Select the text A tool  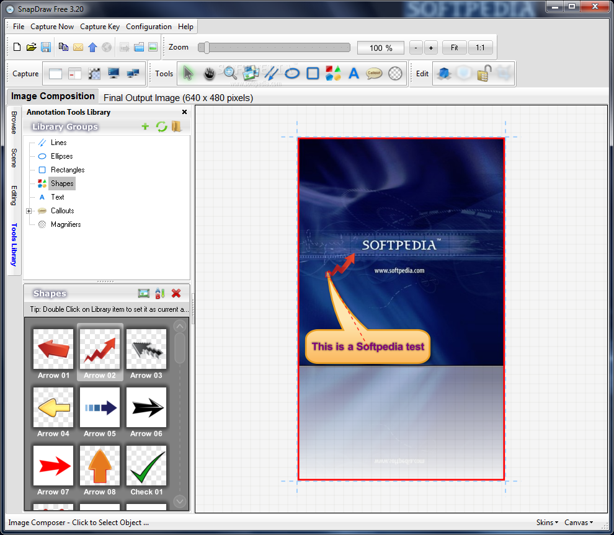tap(354, 73)
